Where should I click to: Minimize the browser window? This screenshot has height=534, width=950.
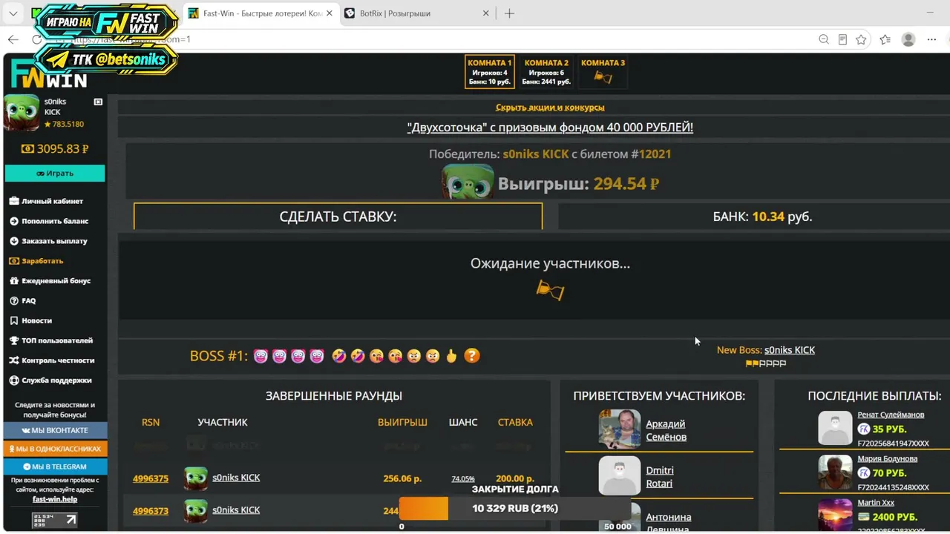pos(931,13)
